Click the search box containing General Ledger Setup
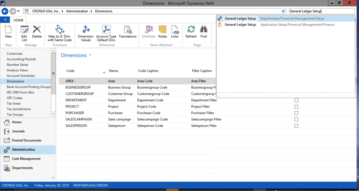 coord(322,11)
